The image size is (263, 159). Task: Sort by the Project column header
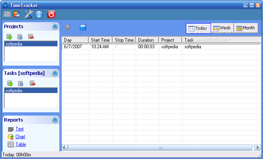[x=170, y=40]
